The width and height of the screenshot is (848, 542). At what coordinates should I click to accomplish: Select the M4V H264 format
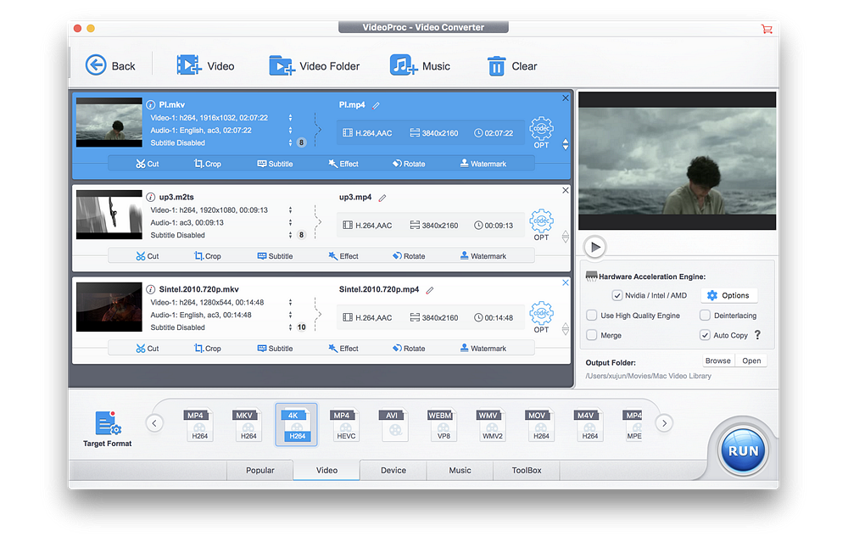click(x=588, y=425)
